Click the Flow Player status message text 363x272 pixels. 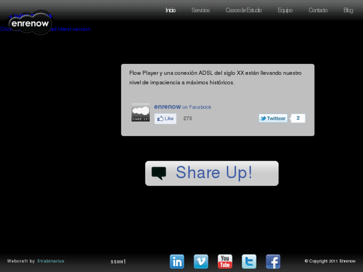(215, 78)
